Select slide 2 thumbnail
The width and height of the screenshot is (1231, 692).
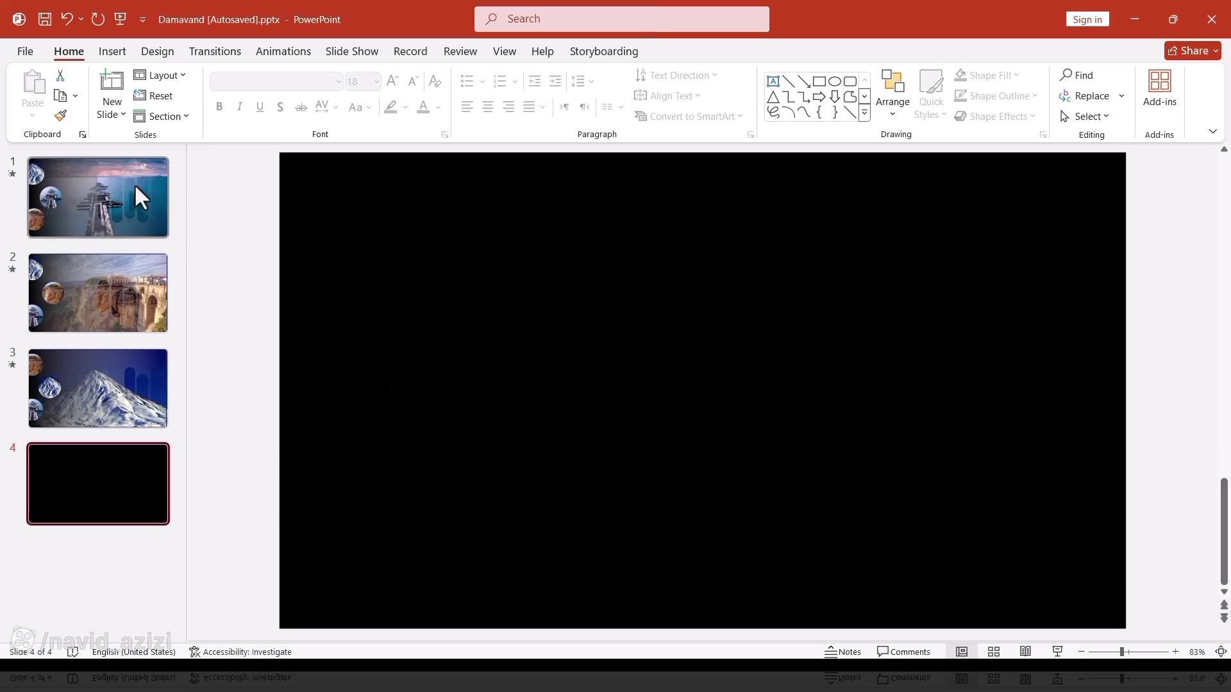98,293
